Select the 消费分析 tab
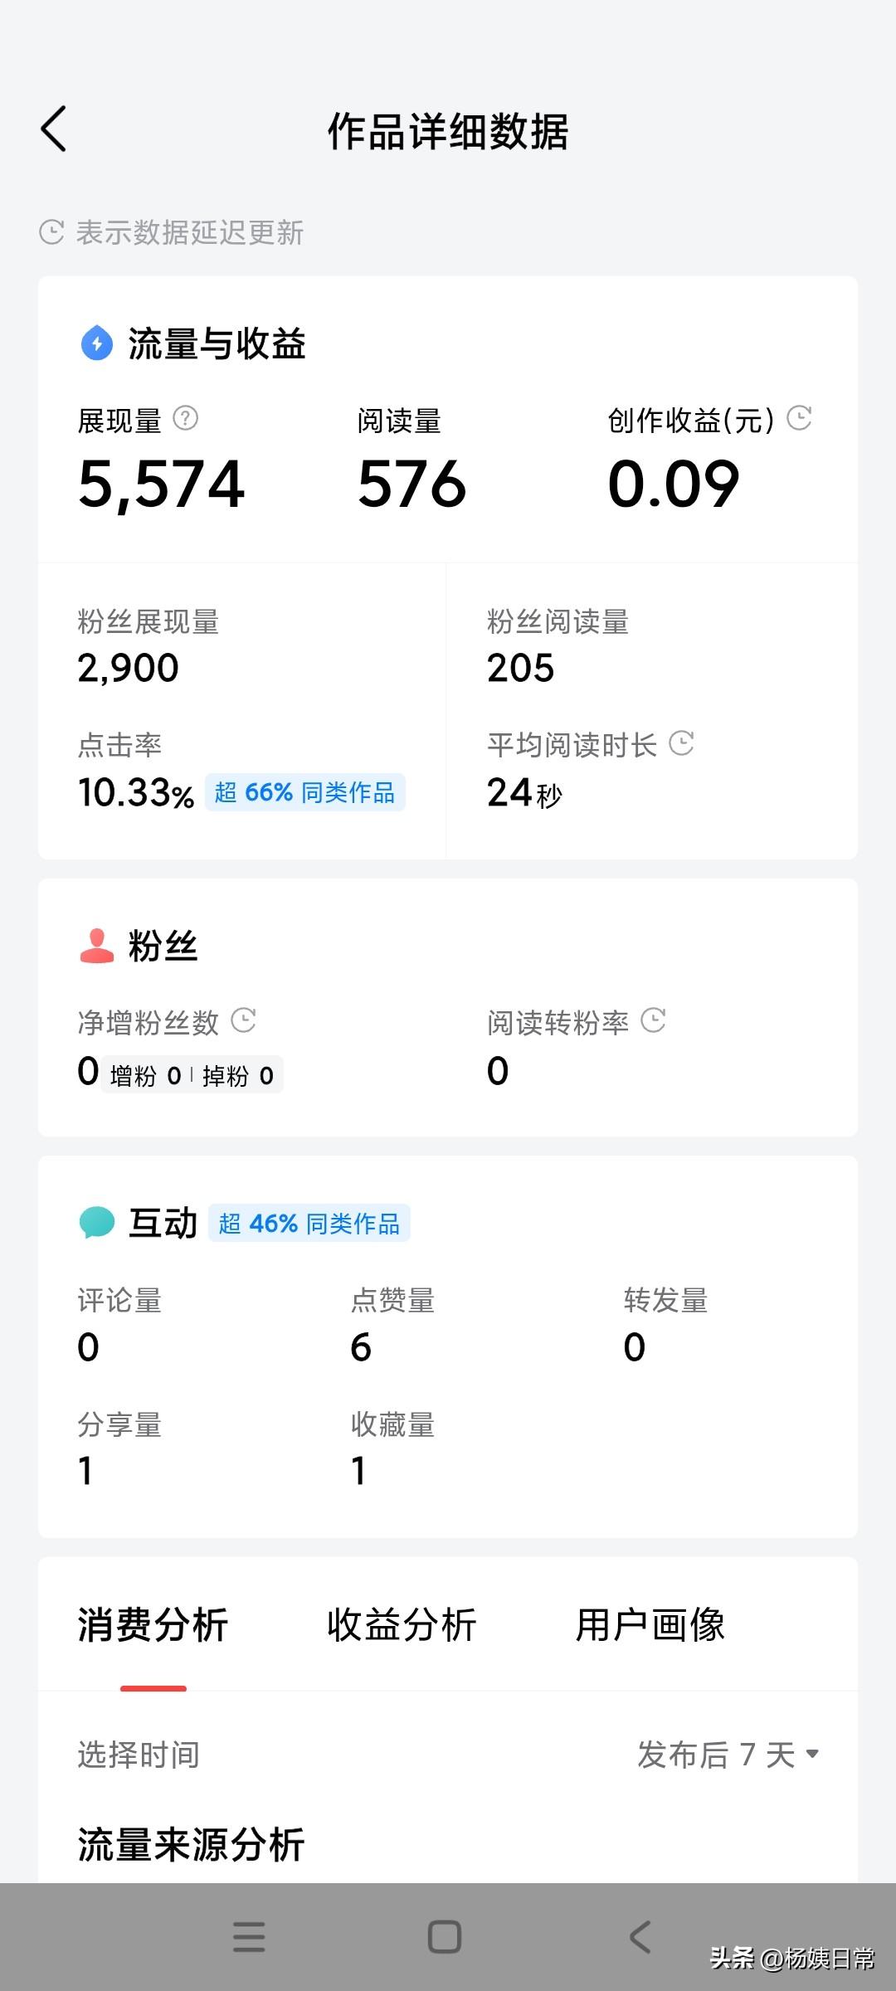 (153, 1624)
